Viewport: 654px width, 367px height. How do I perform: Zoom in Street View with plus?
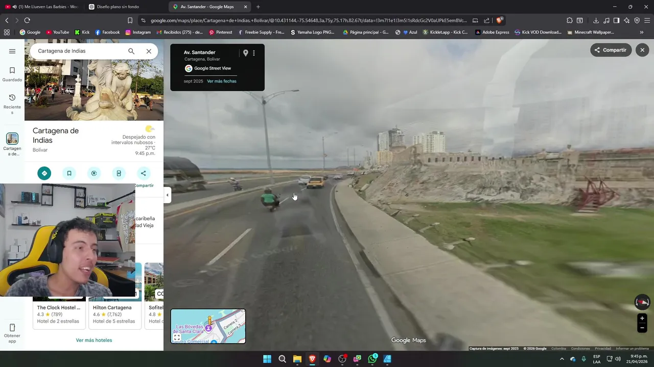click(642, 319)
